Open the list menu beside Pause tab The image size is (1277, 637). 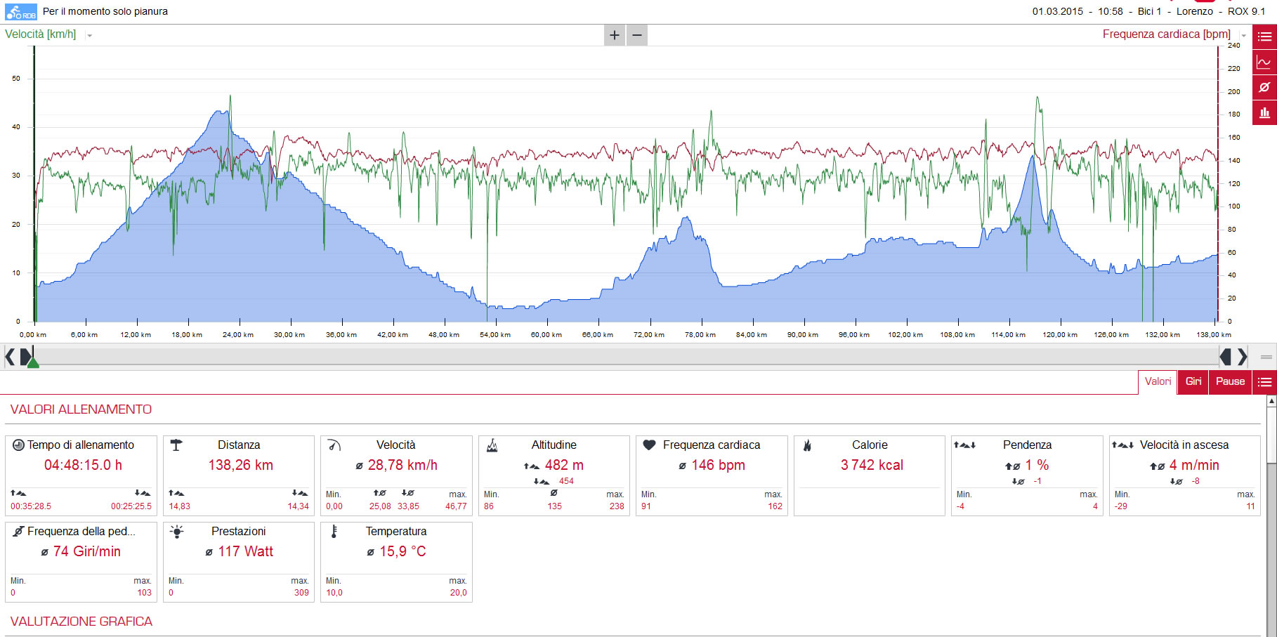point(1264,382)
